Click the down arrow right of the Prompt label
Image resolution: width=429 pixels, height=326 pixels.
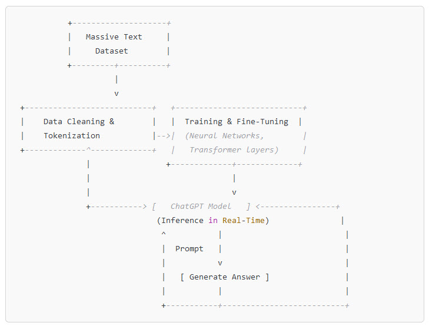point(220,263)
